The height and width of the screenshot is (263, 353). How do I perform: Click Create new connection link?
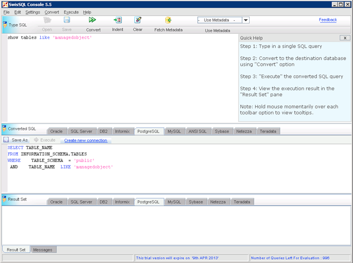(86, 140)
